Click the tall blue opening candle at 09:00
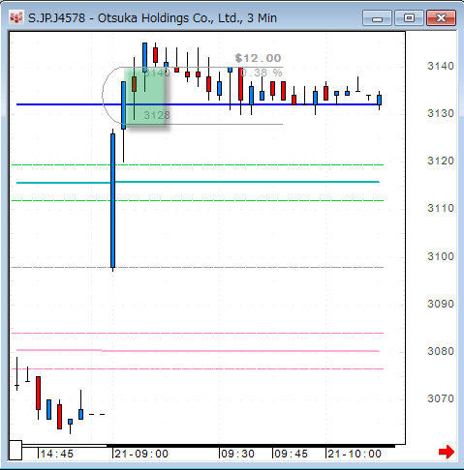 coord(112,200)
